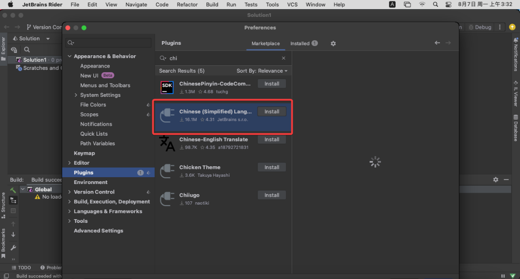Screen dimensions: 520x279
Task: Click the more options kebab icon near Debug
Action: (x=500, y=27)
